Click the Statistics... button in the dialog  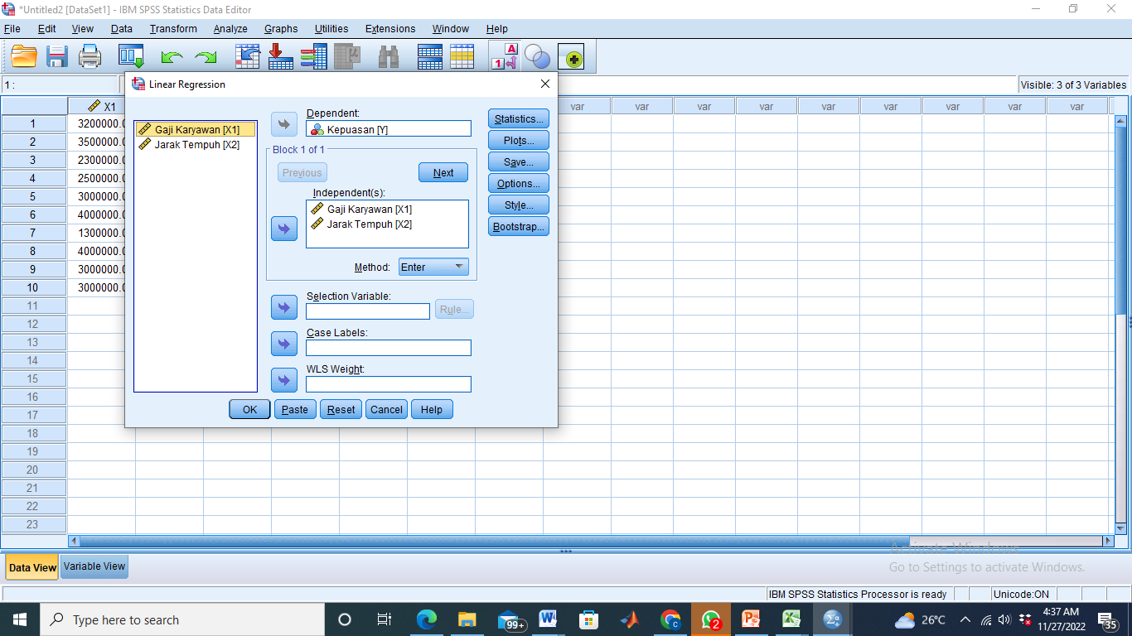pyautogui.click(x=519, y=118)
